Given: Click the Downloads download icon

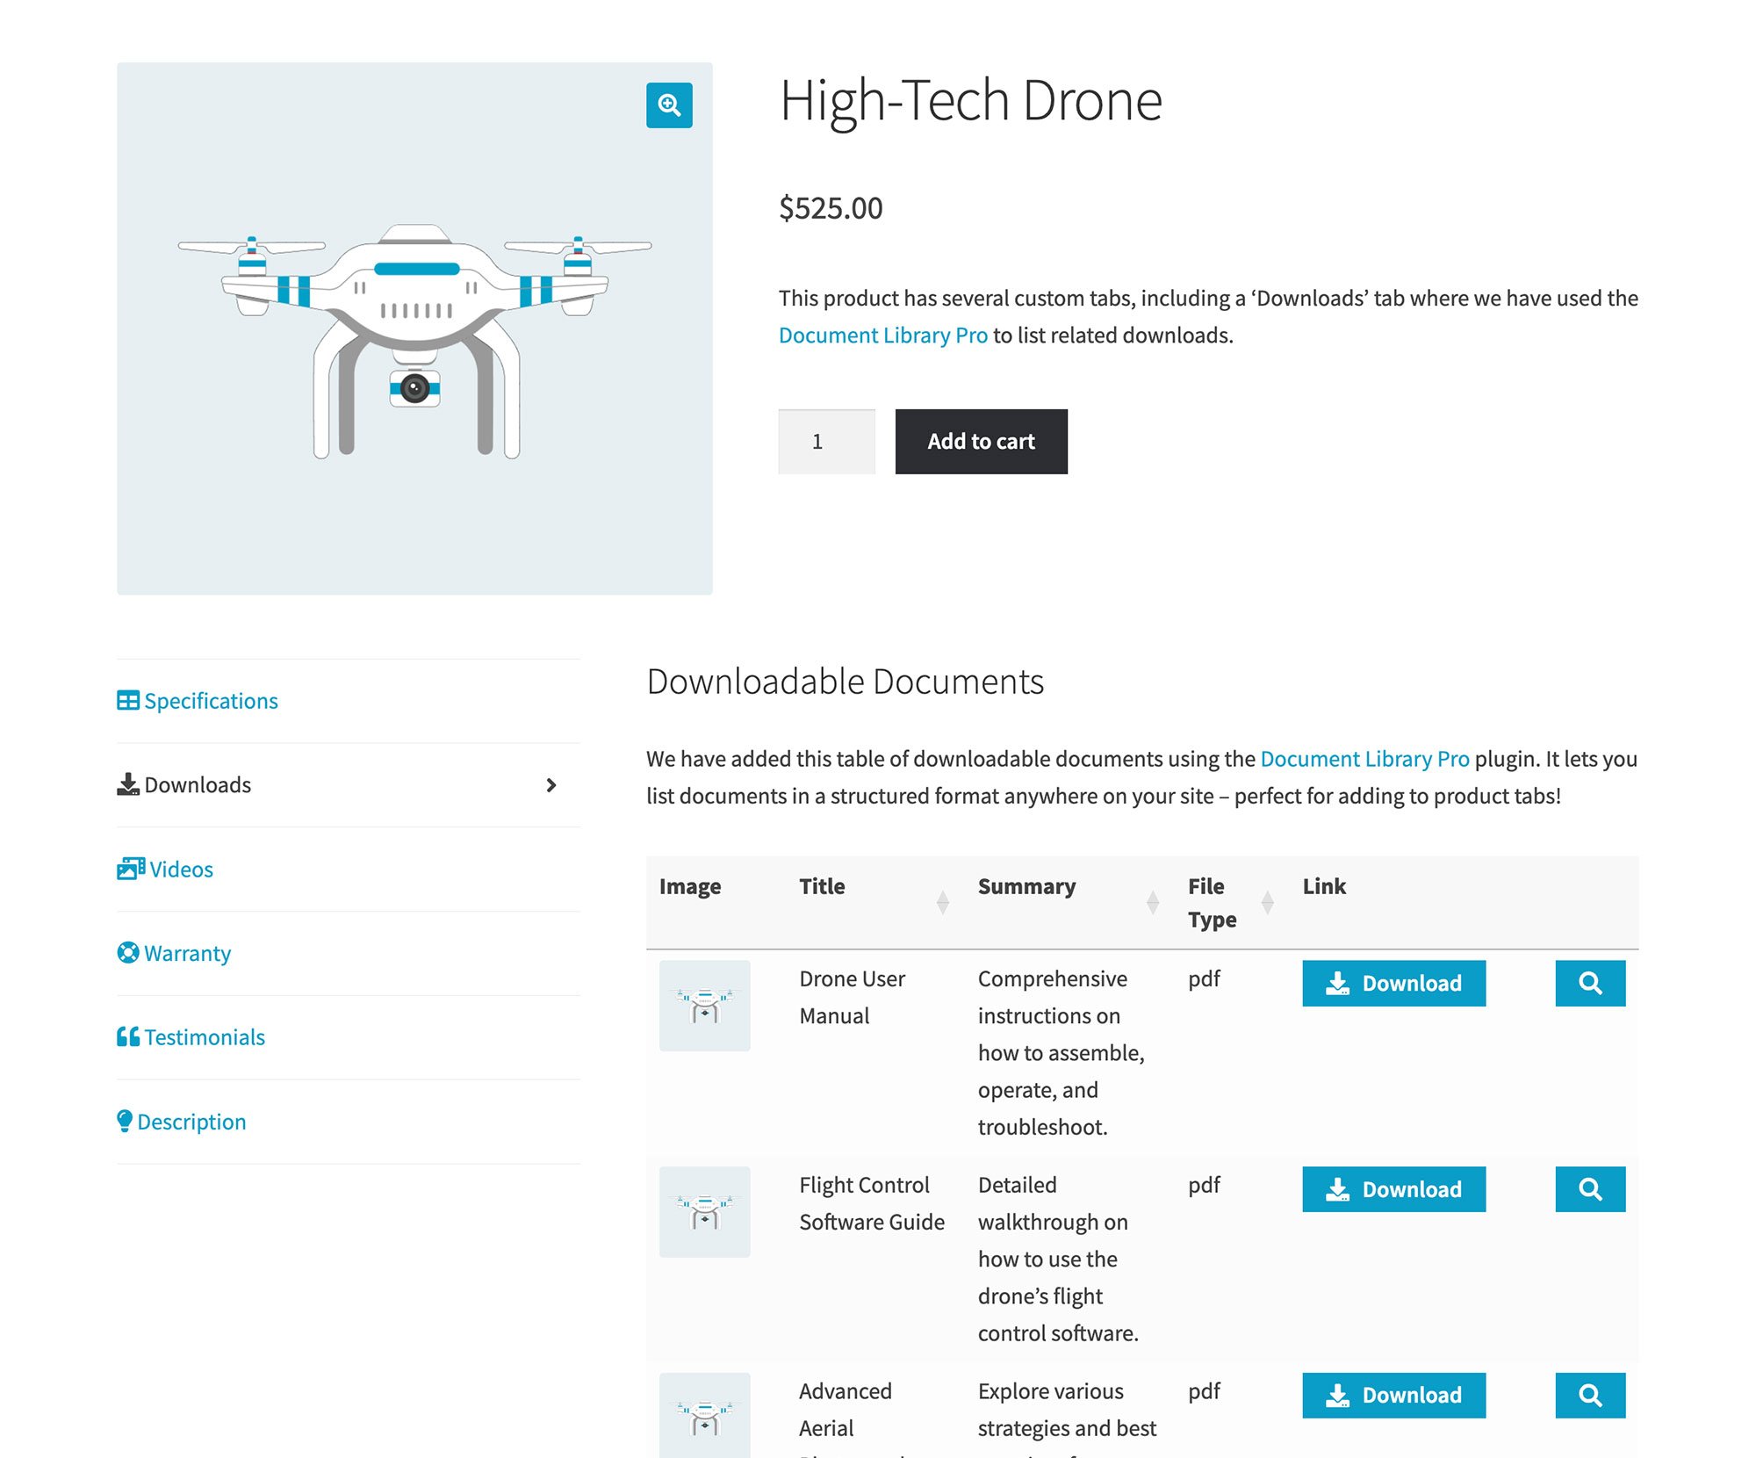Looking at the screenshot, I should point(127,783).
